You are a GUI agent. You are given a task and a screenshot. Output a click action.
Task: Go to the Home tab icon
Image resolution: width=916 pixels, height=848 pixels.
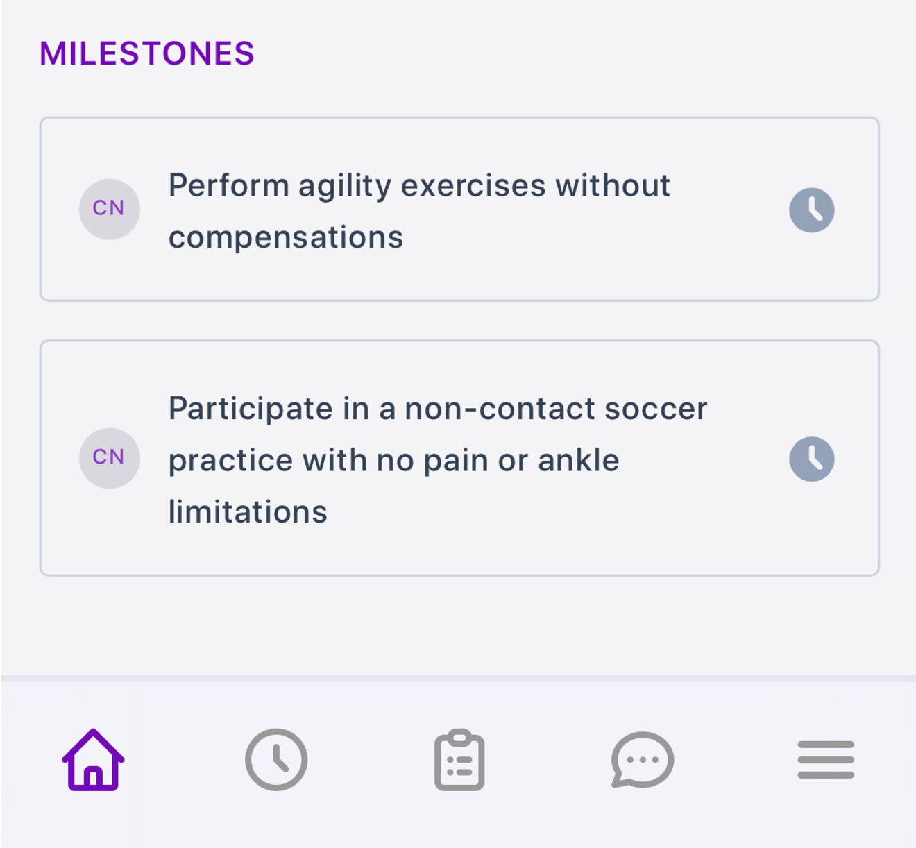(93, 760)
